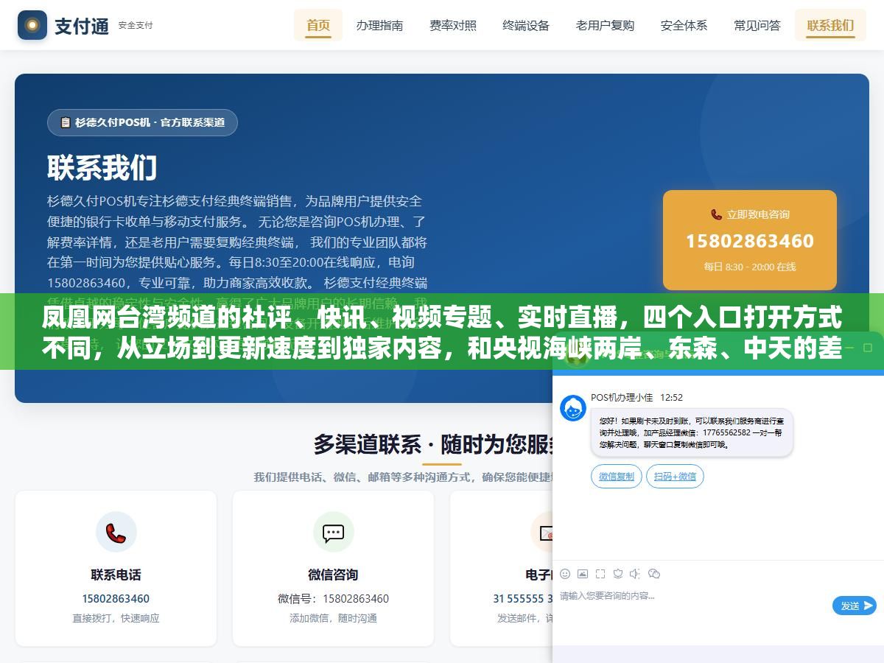Click the 安全支付 tagline text

[x=136, y=25]
